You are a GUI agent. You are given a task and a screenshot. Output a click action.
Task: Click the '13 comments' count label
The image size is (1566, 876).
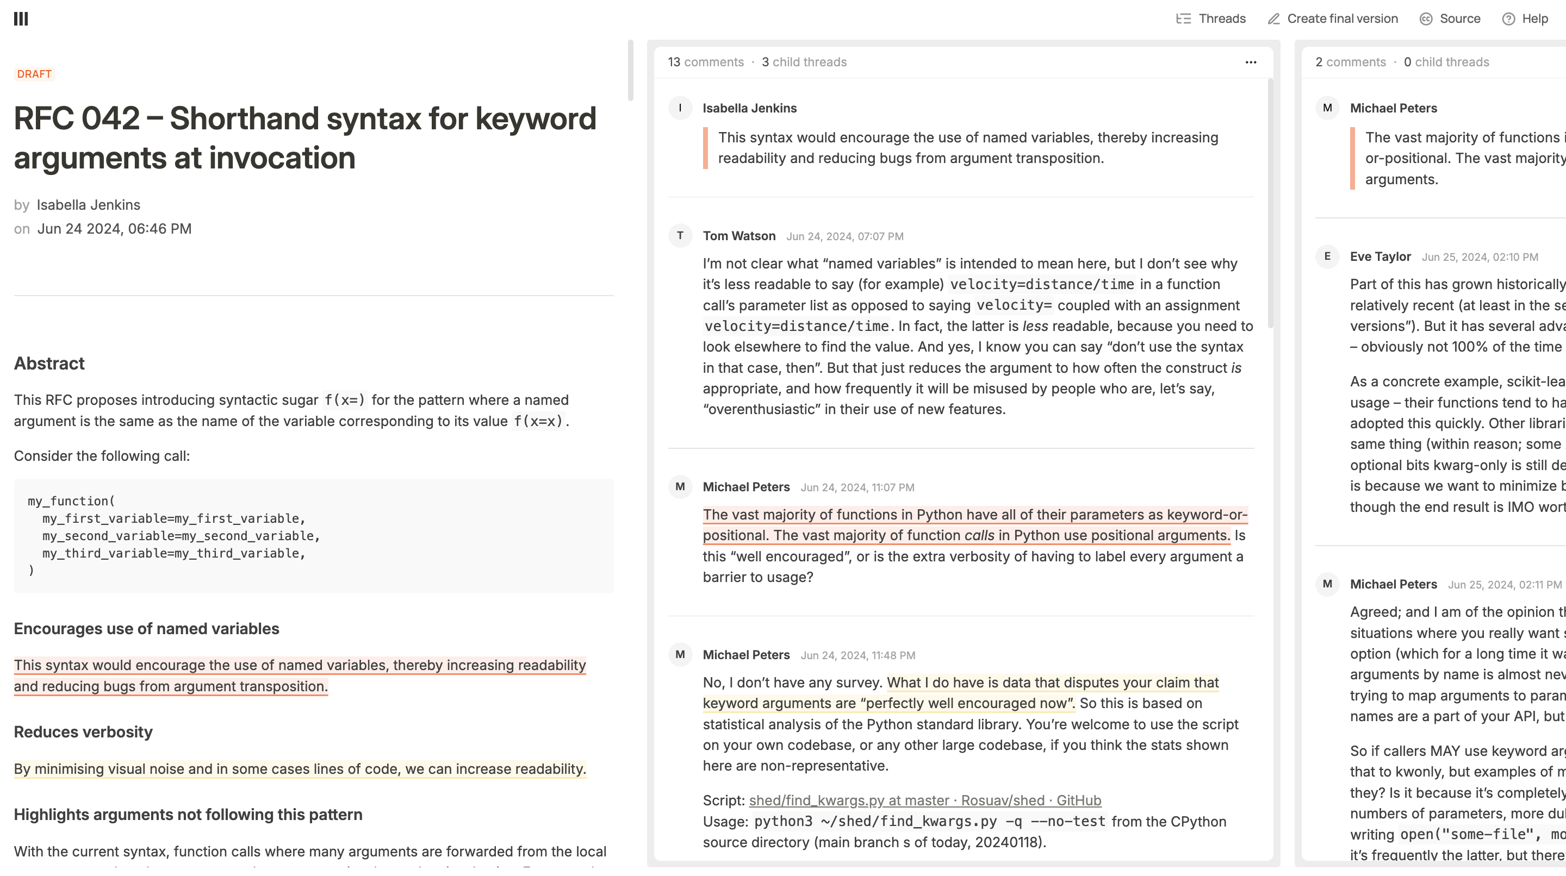coord(706,62)
